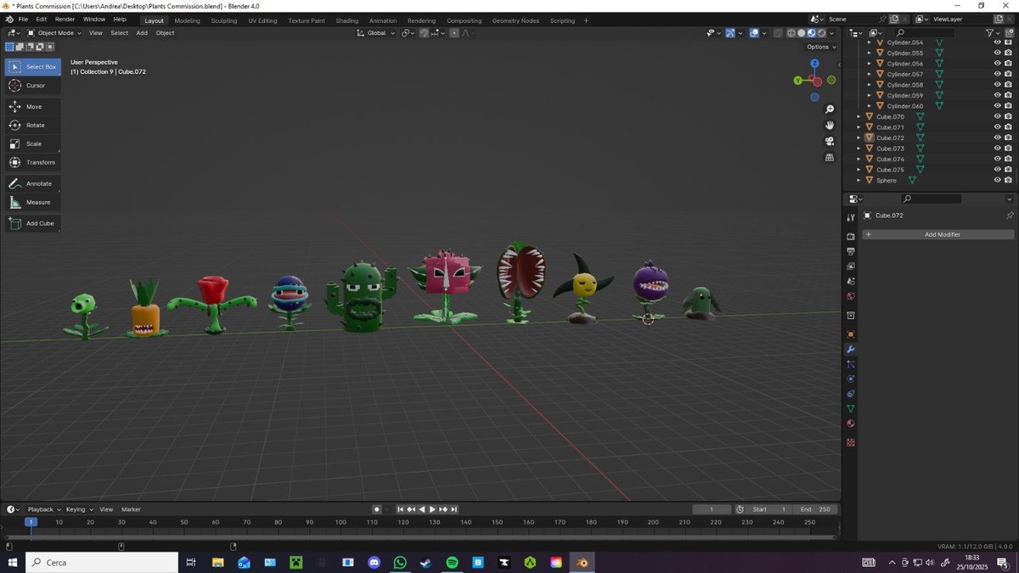Hide Cube.070 with its eye icon
This screenshot has height=573, width=1019.
[x=997, y=116]
